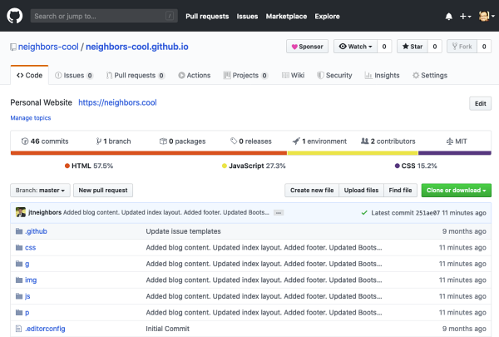
Task: View the stargazers count next to Star
Action: pyautogui.click(x=435, y=47)
